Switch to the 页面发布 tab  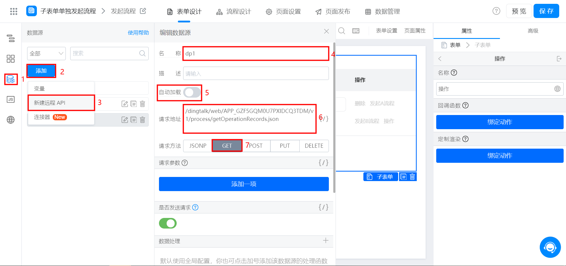click(x=333, y=12)
